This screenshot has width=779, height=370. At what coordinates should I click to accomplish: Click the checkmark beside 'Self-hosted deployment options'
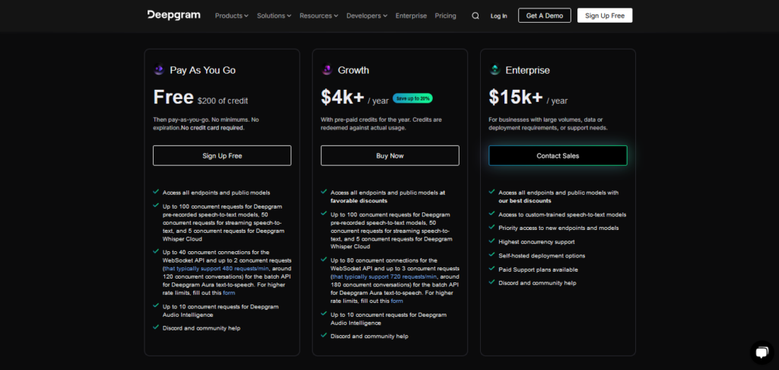(492, 255)
